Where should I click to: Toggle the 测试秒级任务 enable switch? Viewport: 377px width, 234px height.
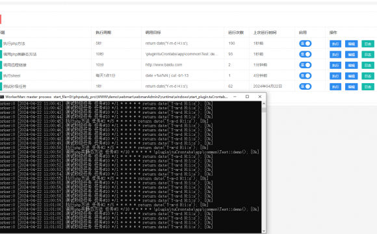[305, 86]
